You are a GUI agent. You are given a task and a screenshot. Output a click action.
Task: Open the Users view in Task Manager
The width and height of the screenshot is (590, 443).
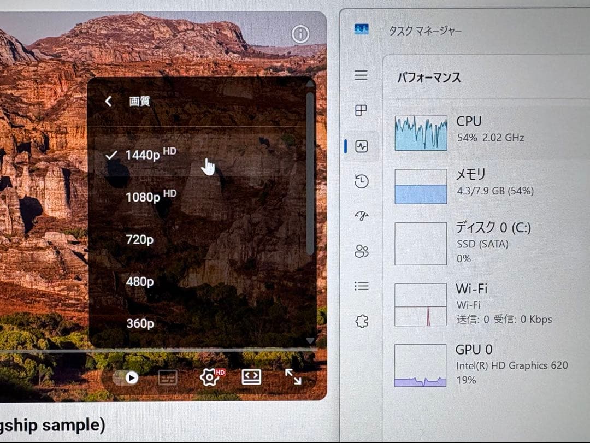361,251
